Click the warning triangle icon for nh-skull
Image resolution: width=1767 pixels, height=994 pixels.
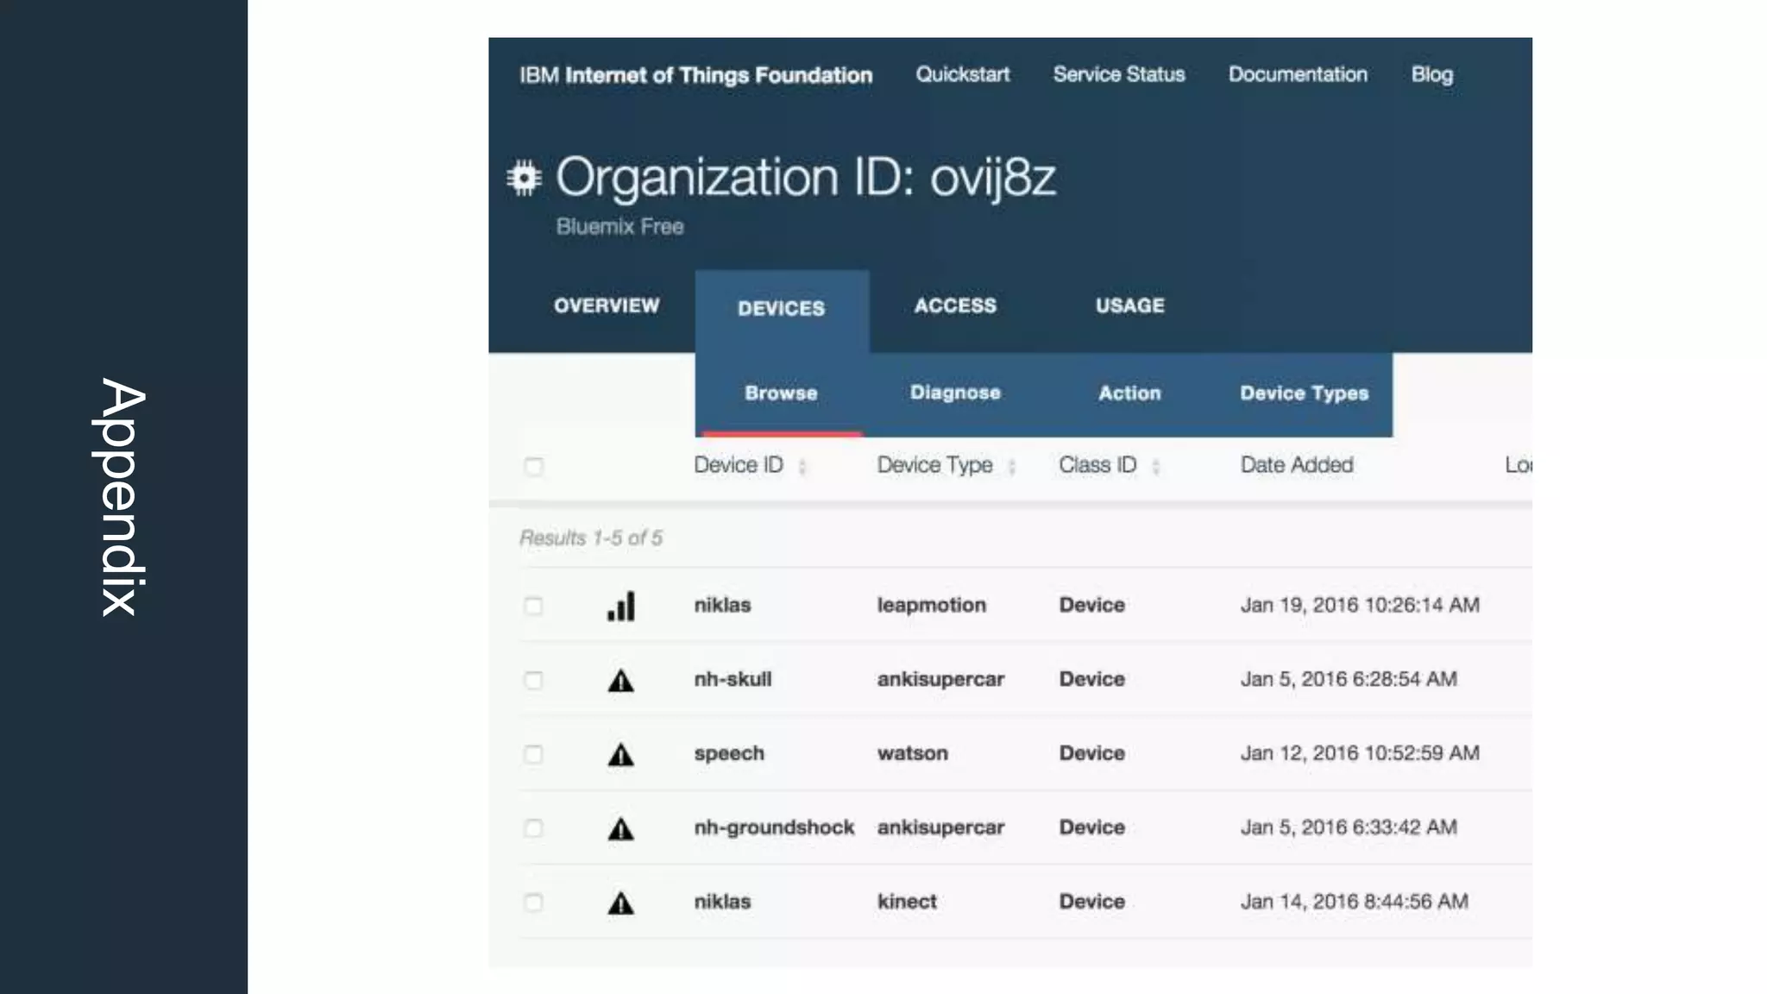tap(620, 681)
